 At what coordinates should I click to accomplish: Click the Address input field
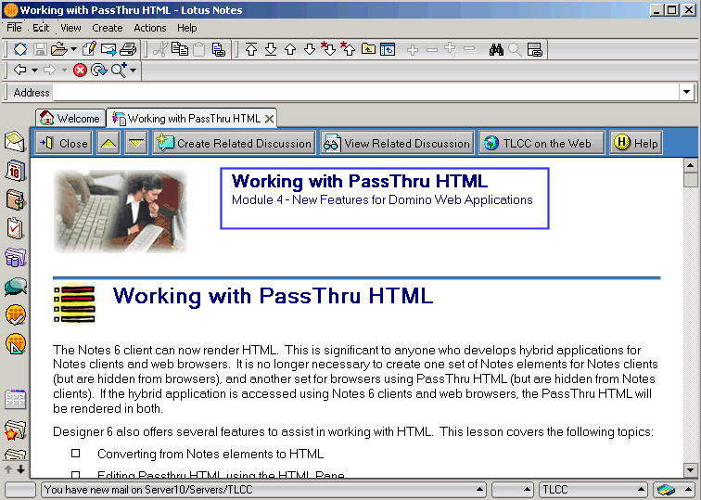pyautogui.click(x=365, y=93)
